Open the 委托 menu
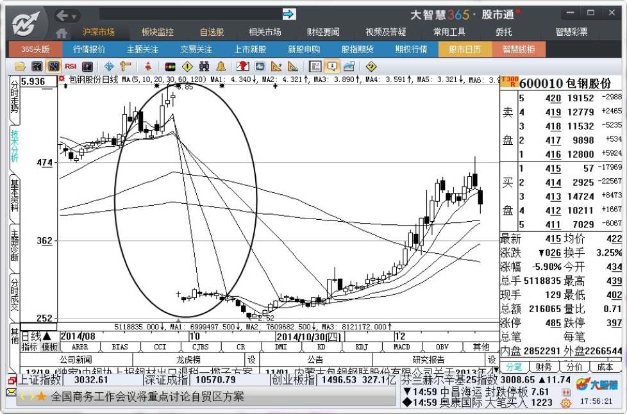The image size is (627, 414). [x=503, y=32]
